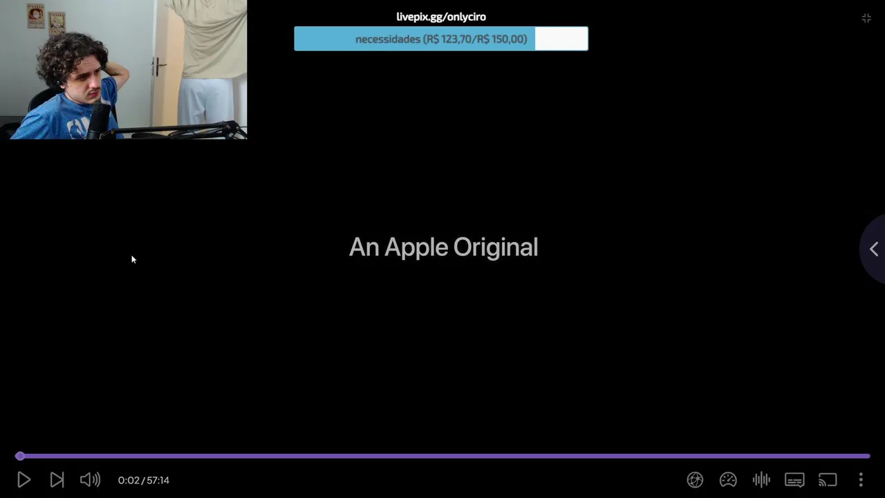Click the livepix.gg/onlyciro text
This screenshot has height=498, width=885.
click(441, 17)
